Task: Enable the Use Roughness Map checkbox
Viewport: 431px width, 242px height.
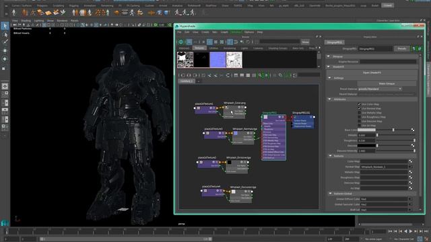Action: click(359, 117)
